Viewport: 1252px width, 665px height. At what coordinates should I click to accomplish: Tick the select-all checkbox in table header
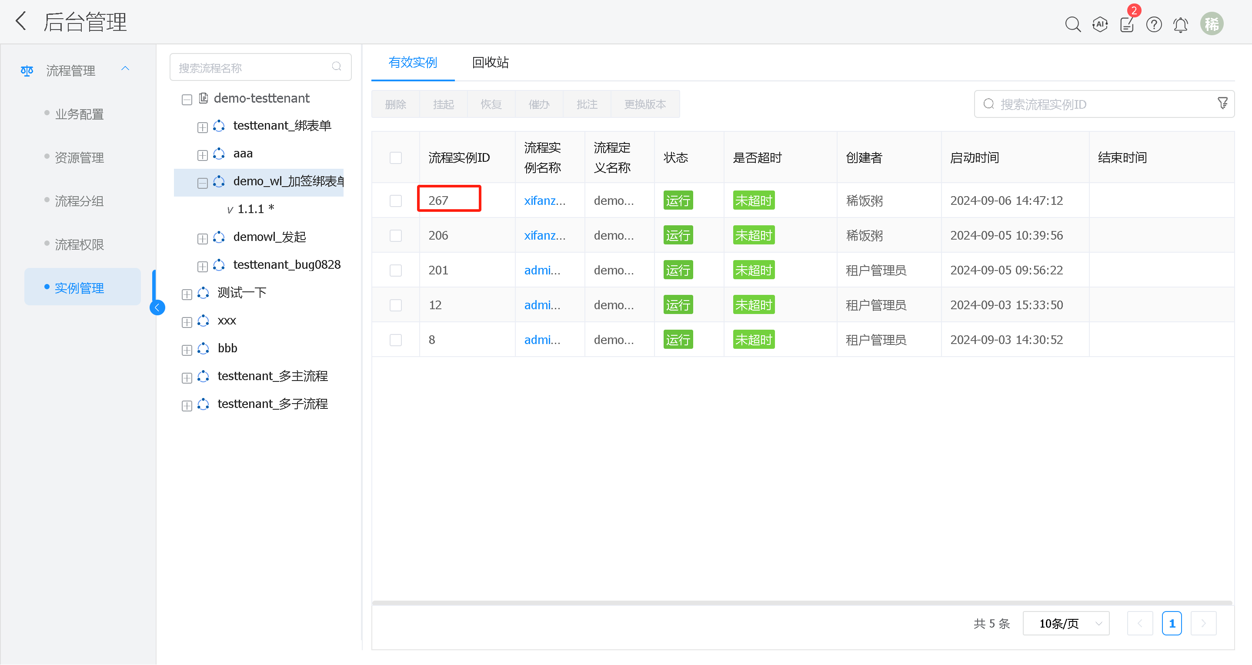[396, 157]
